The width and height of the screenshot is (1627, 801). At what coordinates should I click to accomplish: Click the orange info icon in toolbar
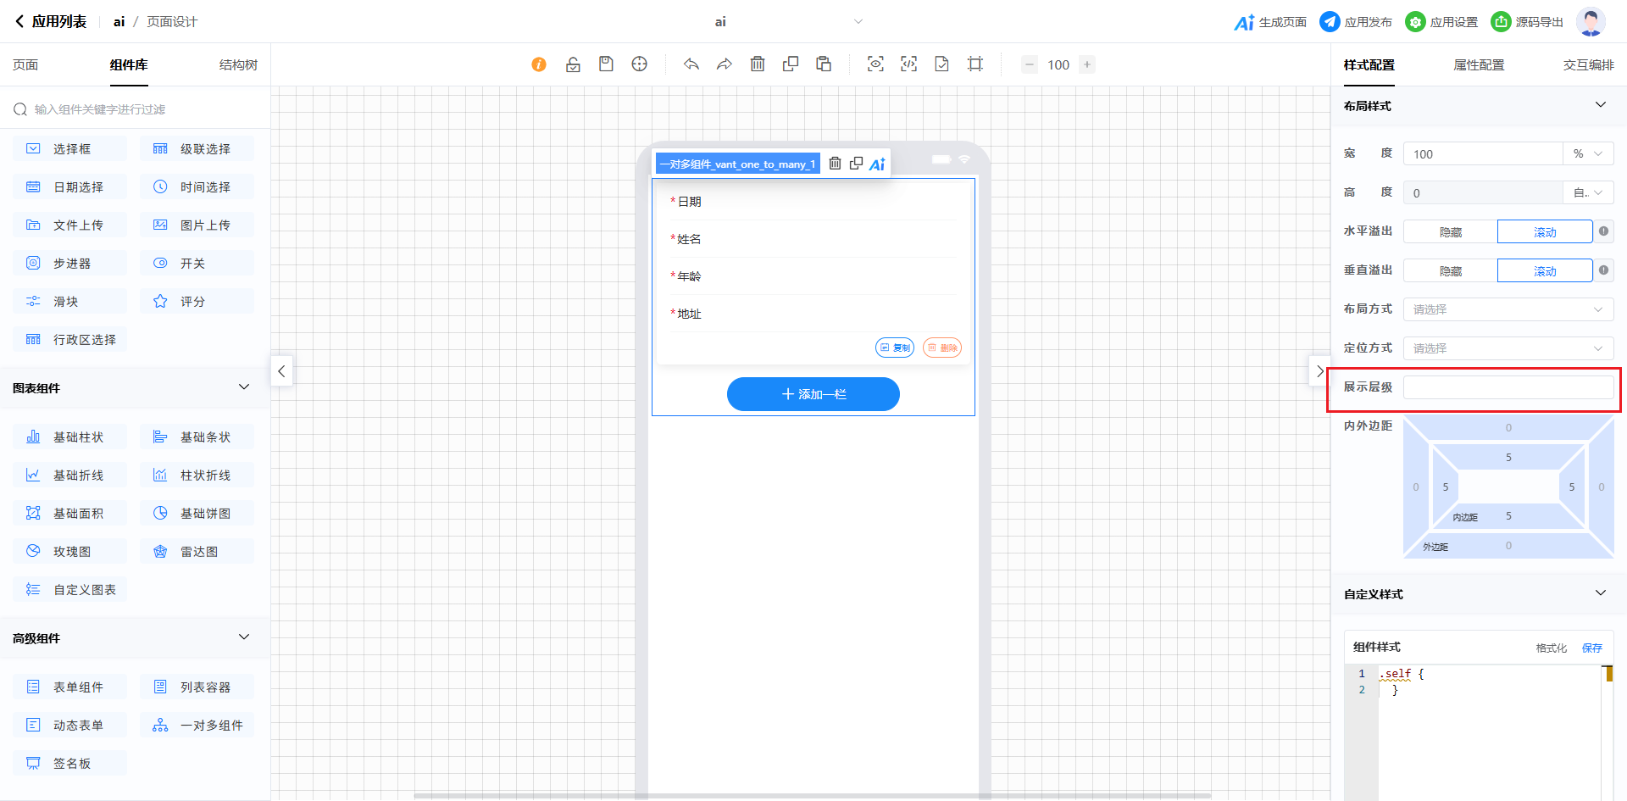coord(539,64)
